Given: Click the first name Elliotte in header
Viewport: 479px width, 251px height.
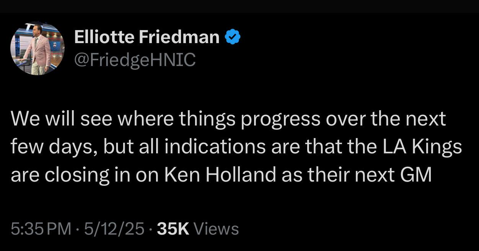Looking at the screenshot, I should (x=104, y=37).
